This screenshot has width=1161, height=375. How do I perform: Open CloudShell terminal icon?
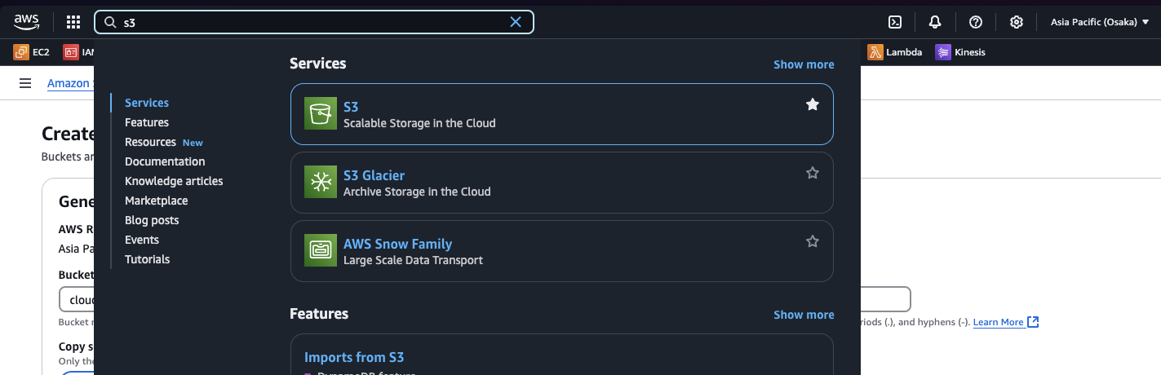895,22
